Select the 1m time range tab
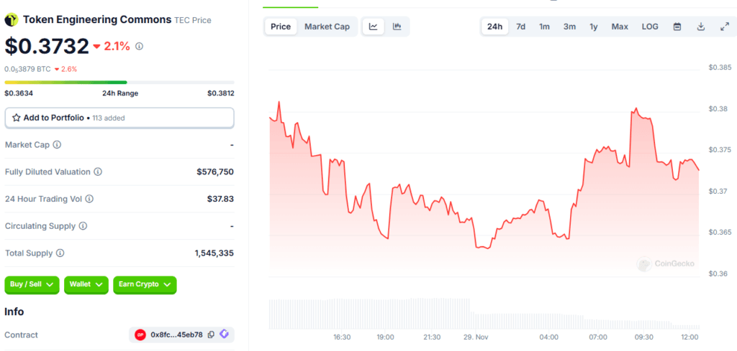 (544, 27)
